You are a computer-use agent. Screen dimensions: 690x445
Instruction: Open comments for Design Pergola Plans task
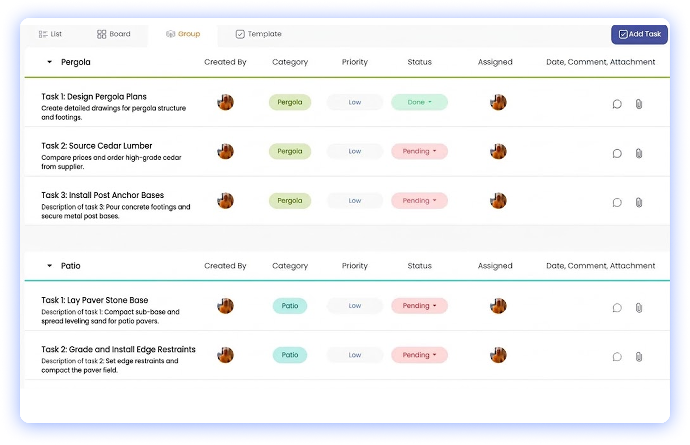(x=617, y=104)
